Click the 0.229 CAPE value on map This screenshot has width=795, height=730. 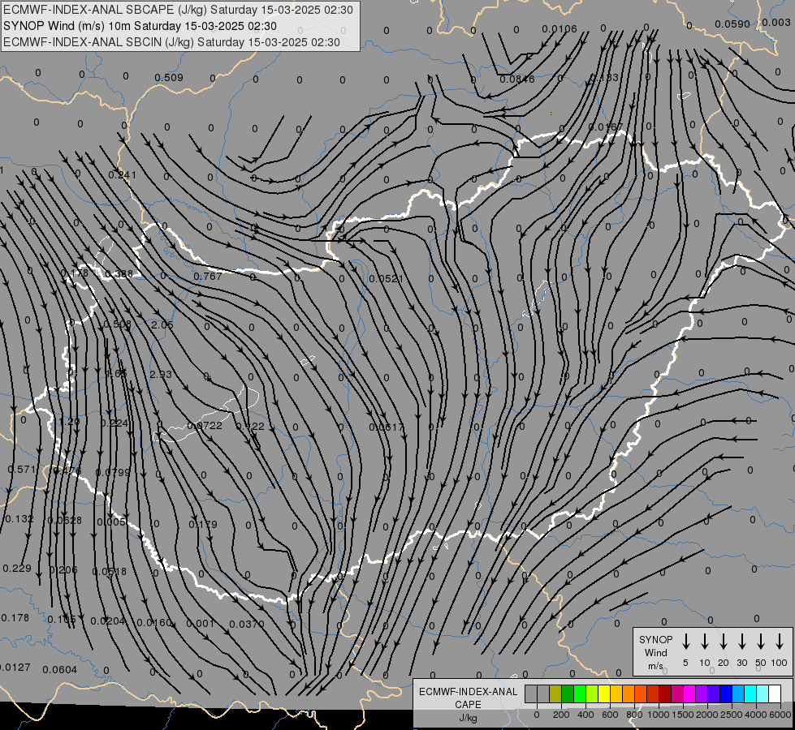[x=17, y=569]
